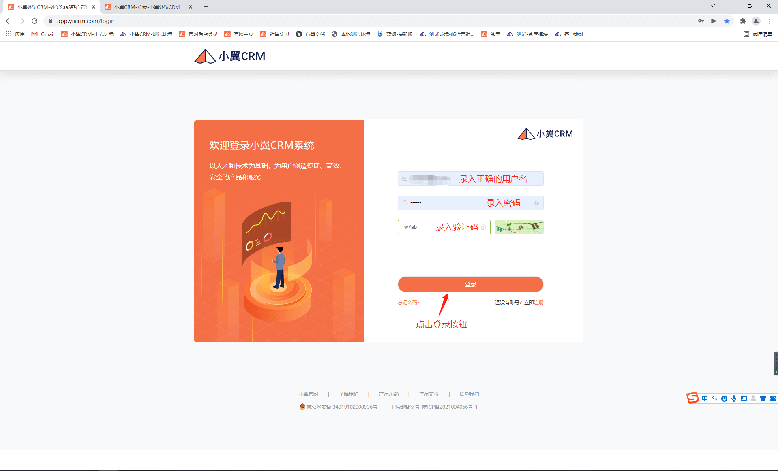Open 皖公网安备 34019102000936号 link
The width and height of the screenshot is (778, 471).
[x=342, y=407]
